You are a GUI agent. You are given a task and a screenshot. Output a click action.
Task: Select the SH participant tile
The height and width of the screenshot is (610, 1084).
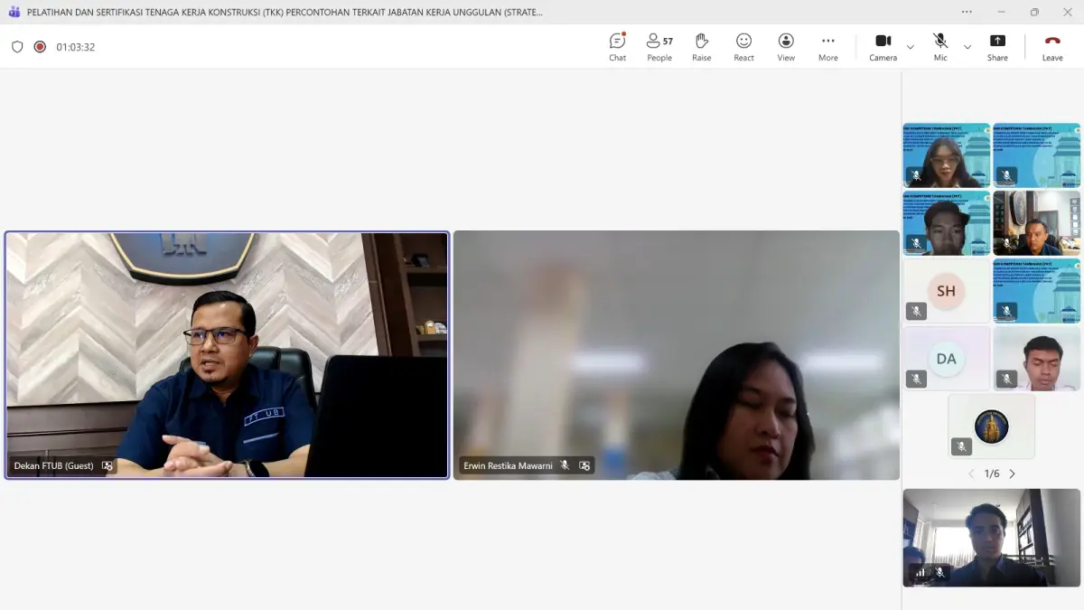(947, 291)
